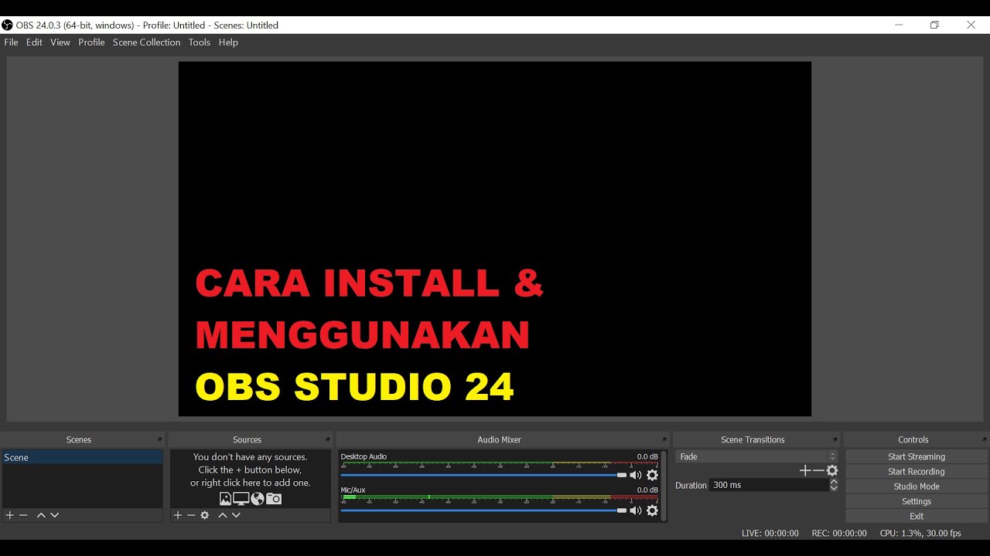Move source down using the Sources down arrow
This screenshot has width=990, height=556.
(x=236, y=515)
